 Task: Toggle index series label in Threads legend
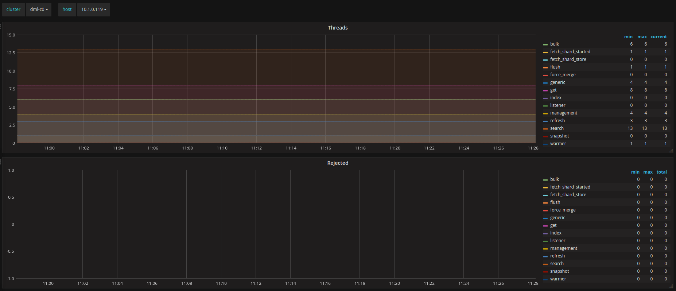(x=556, y=98)
